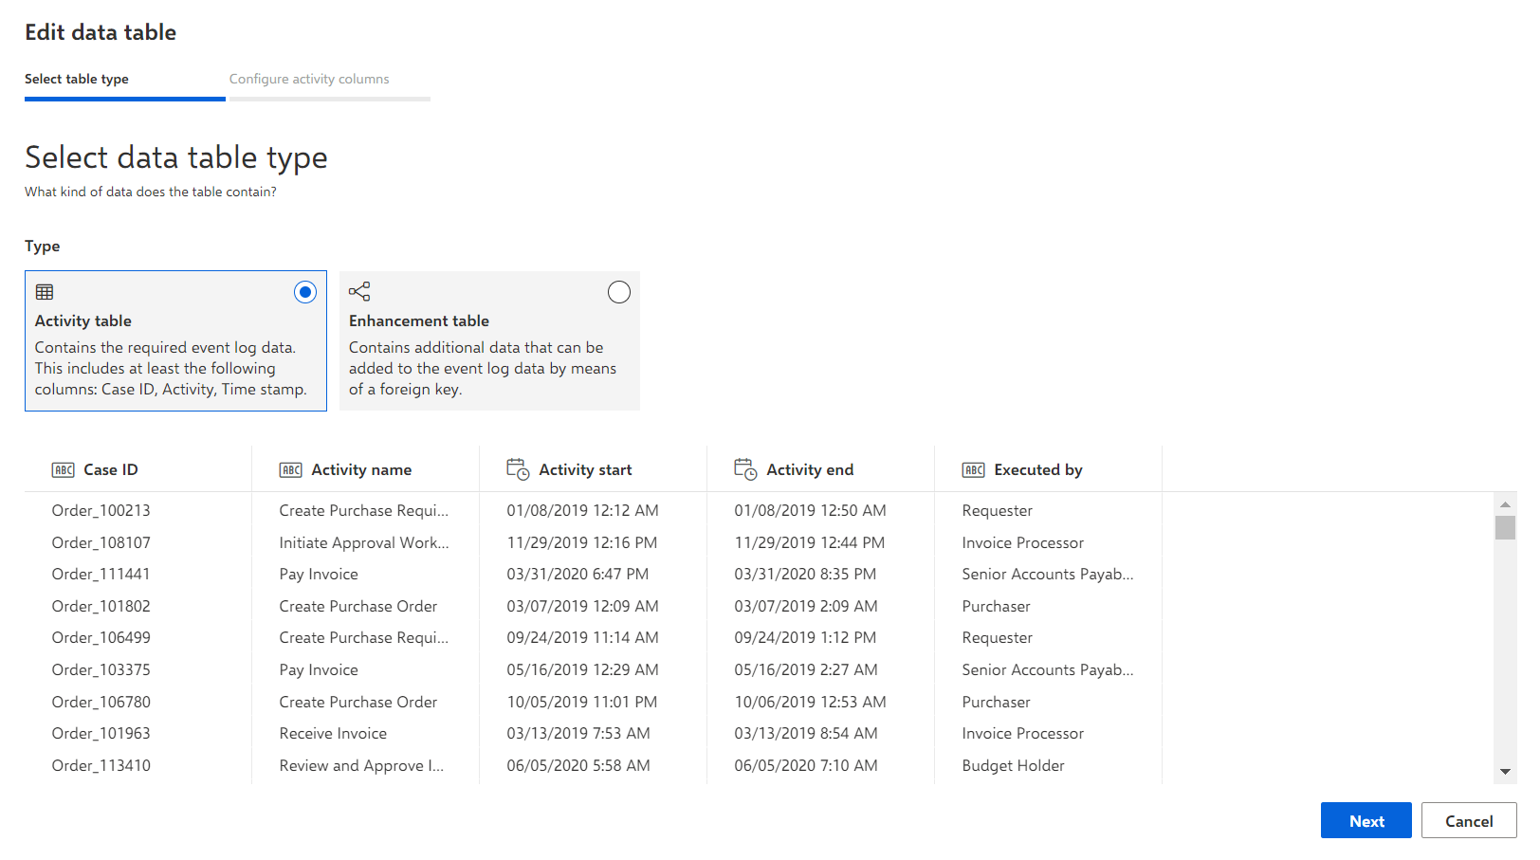Click end time 10/06/2019 12:53 AM
This screenshot has height=860, width=1540.
click(x=810, y=703)
